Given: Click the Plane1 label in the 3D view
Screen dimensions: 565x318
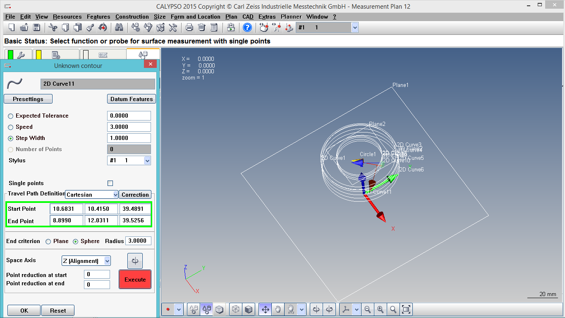Looking at the screenshot, I should coord(400,85).
